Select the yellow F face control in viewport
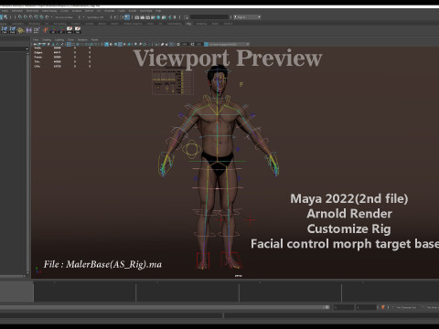Screen dimensions: 439x329 pos(241,84)
